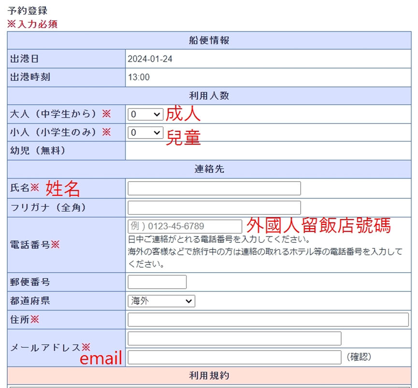Click the 利用人数 section header
Screen dimensions: 418x388
209,96
